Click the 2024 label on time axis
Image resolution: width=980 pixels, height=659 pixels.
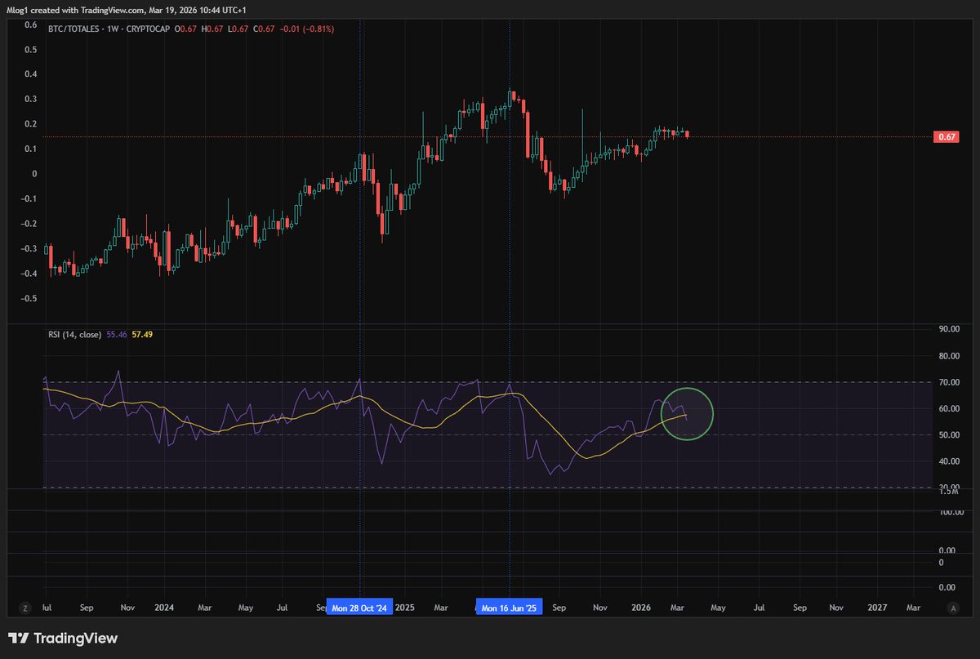(164, 608)
